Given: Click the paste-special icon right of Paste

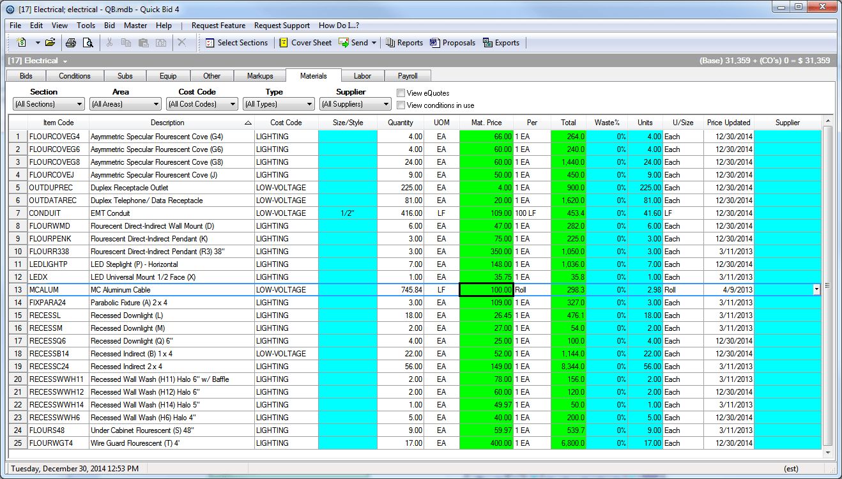Looking at the screenshot, I should tap(161, 43).
